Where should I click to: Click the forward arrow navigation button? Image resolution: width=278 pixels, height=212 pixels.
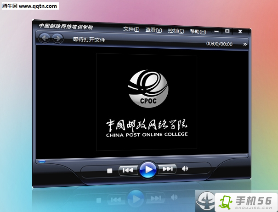[57, 38]
